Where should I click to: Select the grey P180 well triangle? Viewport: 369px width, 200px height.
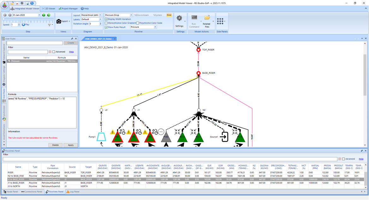(166, 137)
